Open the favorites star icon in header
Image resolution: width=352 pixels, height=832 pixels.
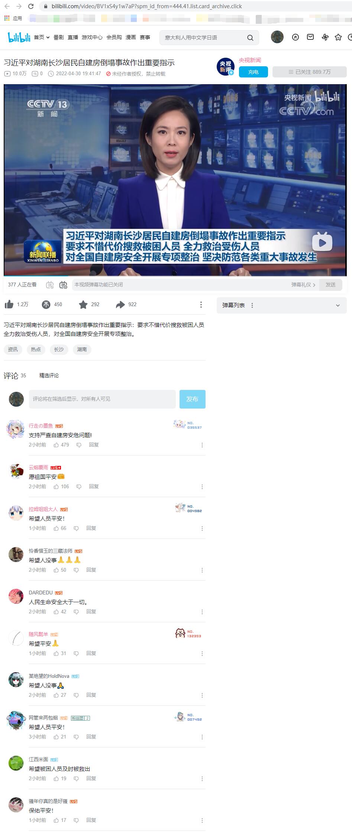[x=338, y=37]
